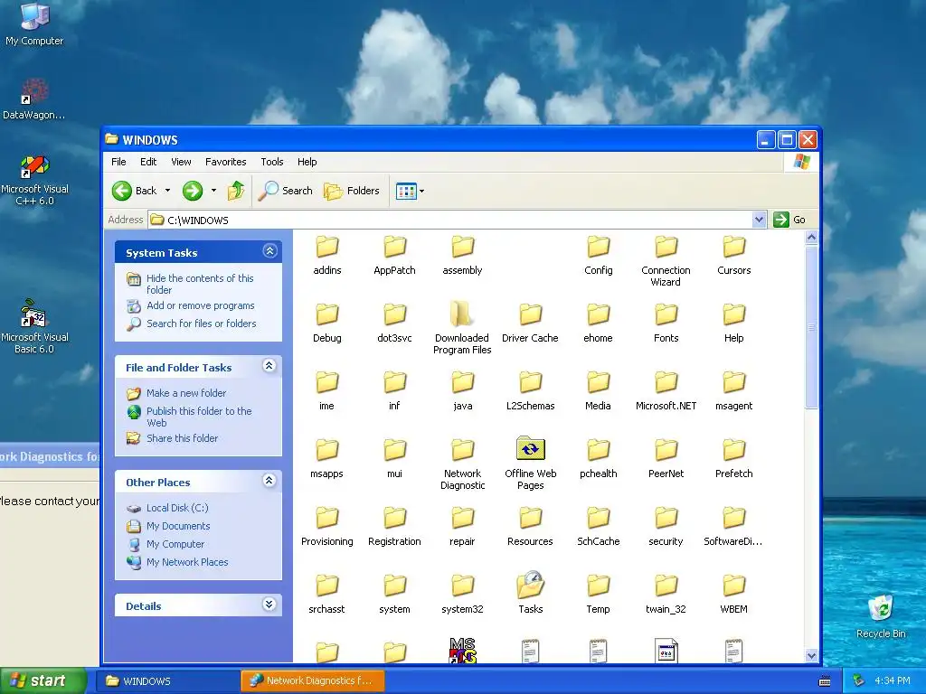Select the My Computer desktop icon
Image resolution: width=926 pixels, height=694 pixels.
34,24
